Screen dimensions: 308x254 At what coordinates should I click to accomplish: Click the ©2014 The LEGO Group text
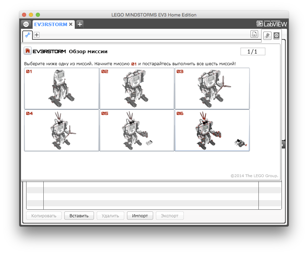coord(254,176)
